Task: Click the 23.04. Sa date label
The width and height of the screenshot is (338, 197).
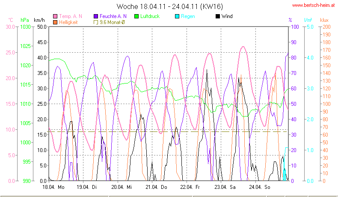Action: point(225,187)
